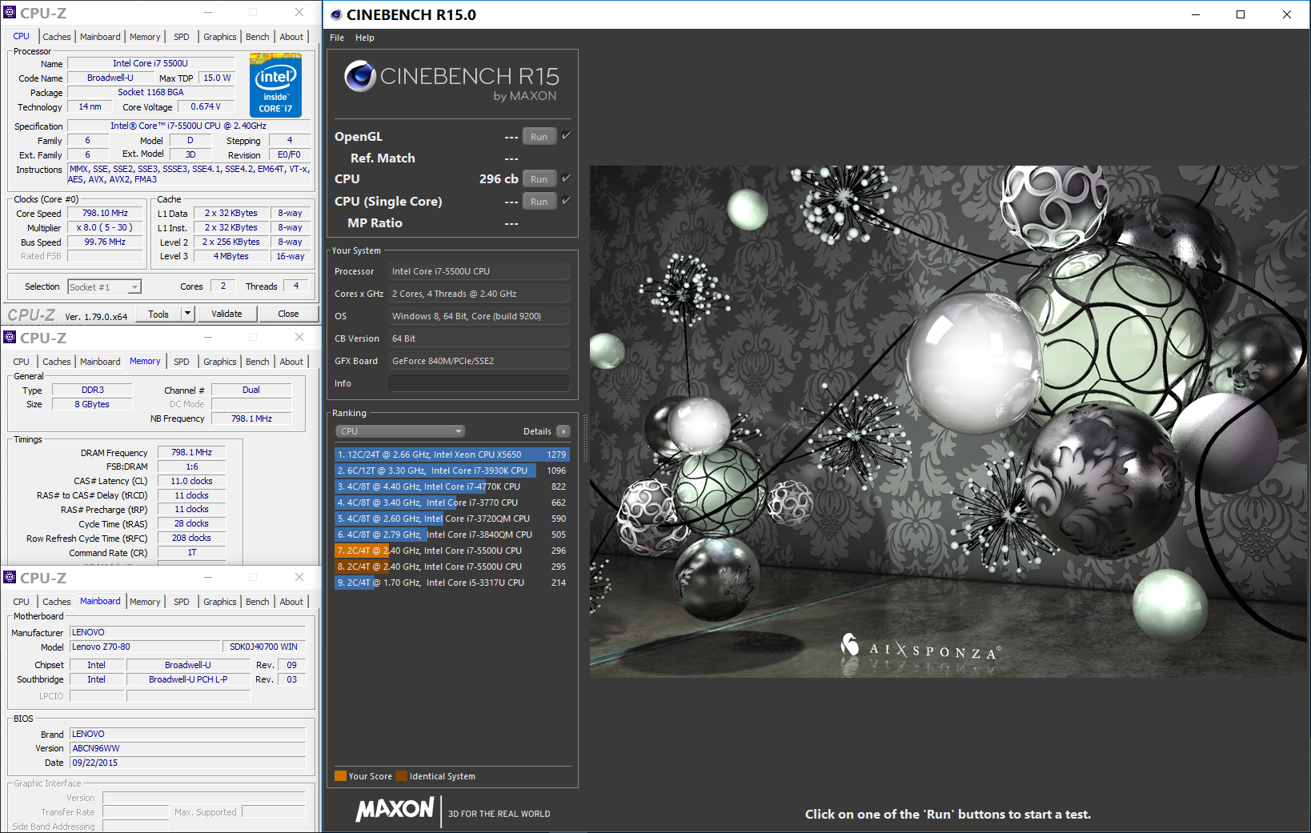Open About tab in top CPU-Z window
Screen dimensions: 1311x833
coord(291,37)
